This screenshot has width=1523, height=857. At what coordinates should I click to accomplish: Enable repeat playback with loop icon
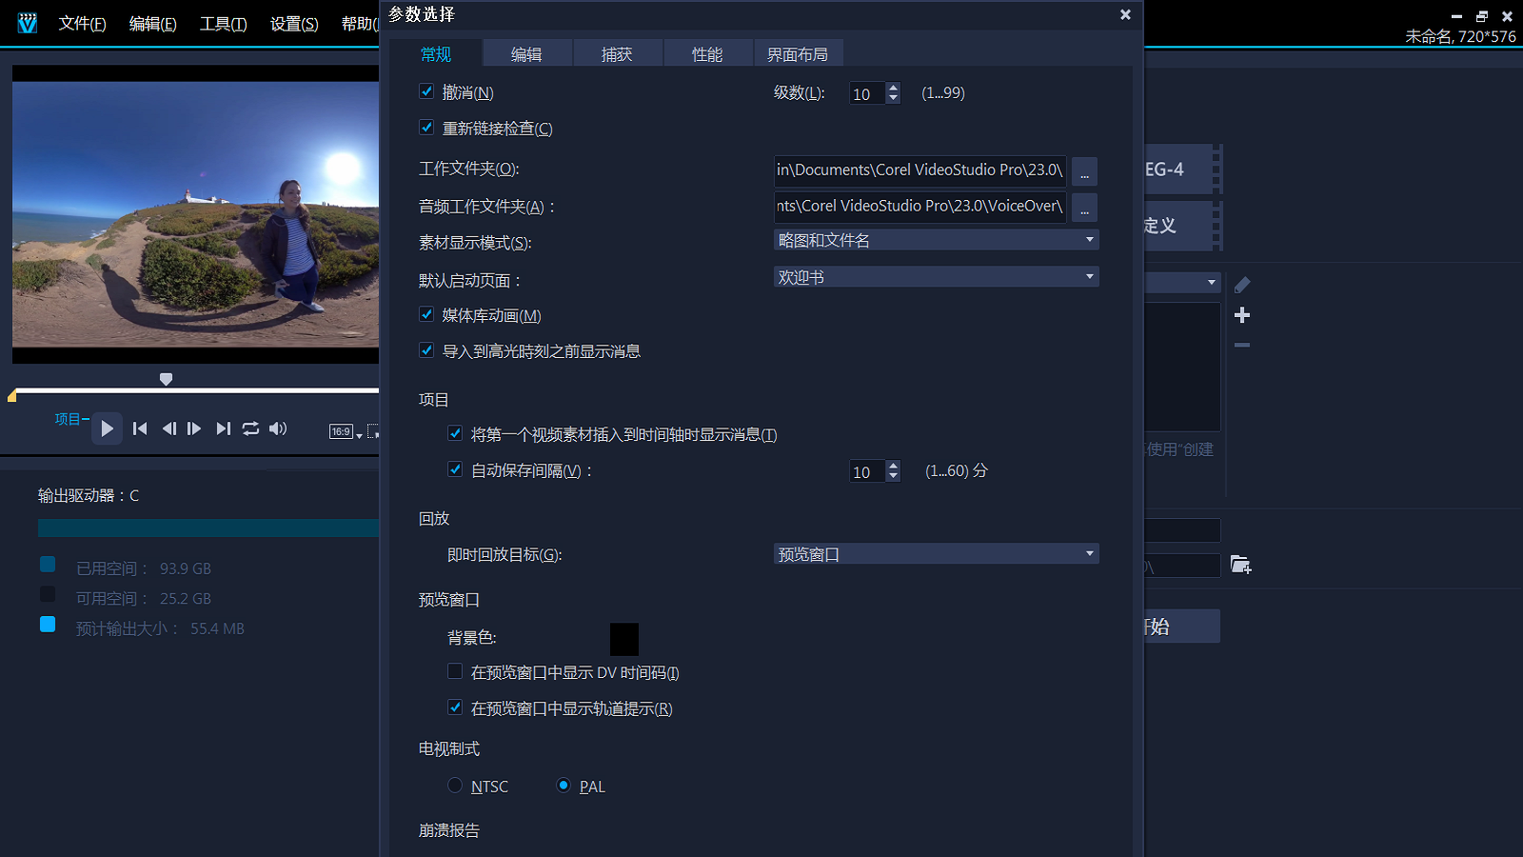pos(250,428)
